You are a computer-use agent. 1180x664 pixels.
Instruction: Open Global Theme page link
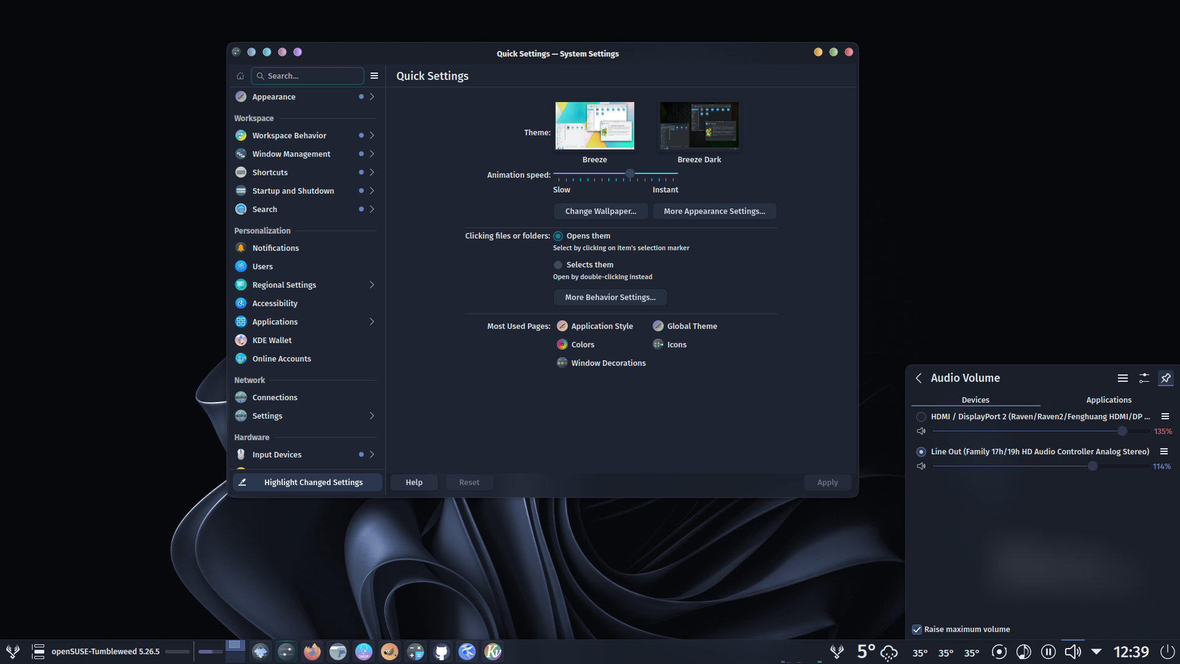pyautogui.click(x=685, y=326)
